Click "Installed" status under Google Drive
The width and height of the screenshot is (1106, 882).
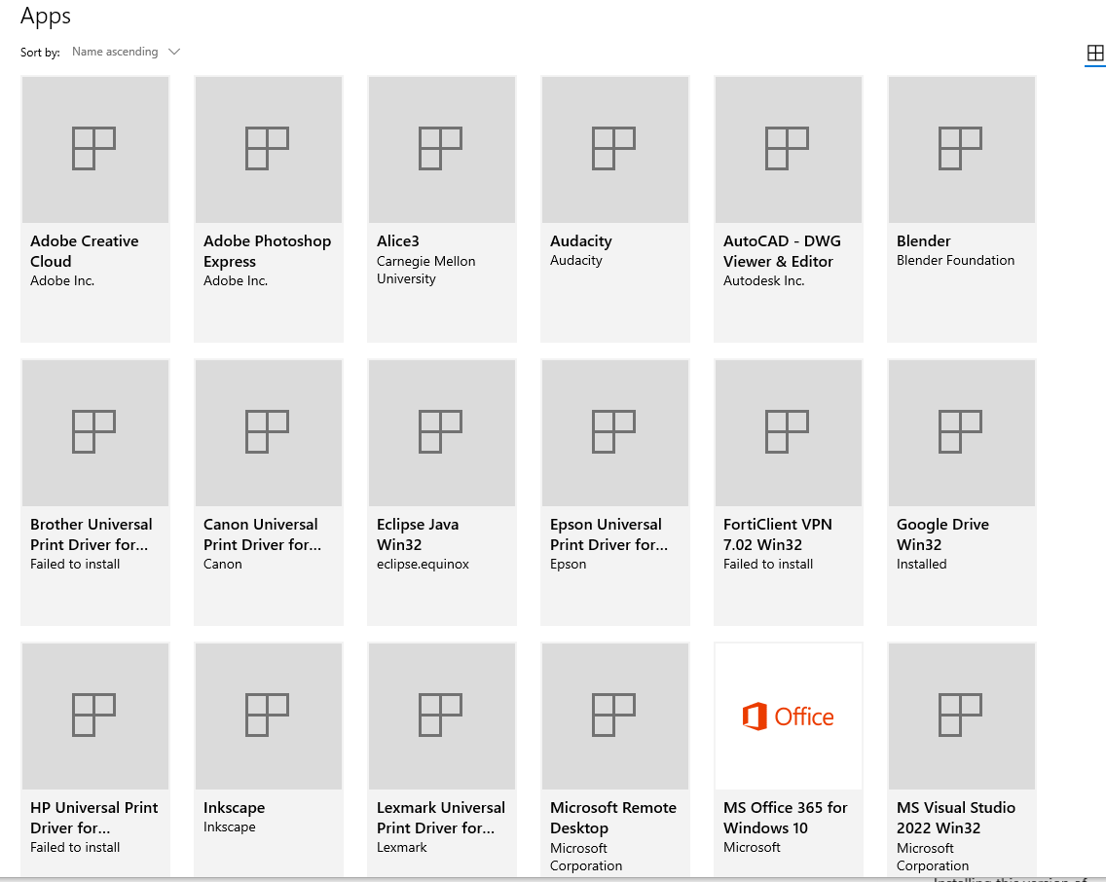click(x=921, y=564)
